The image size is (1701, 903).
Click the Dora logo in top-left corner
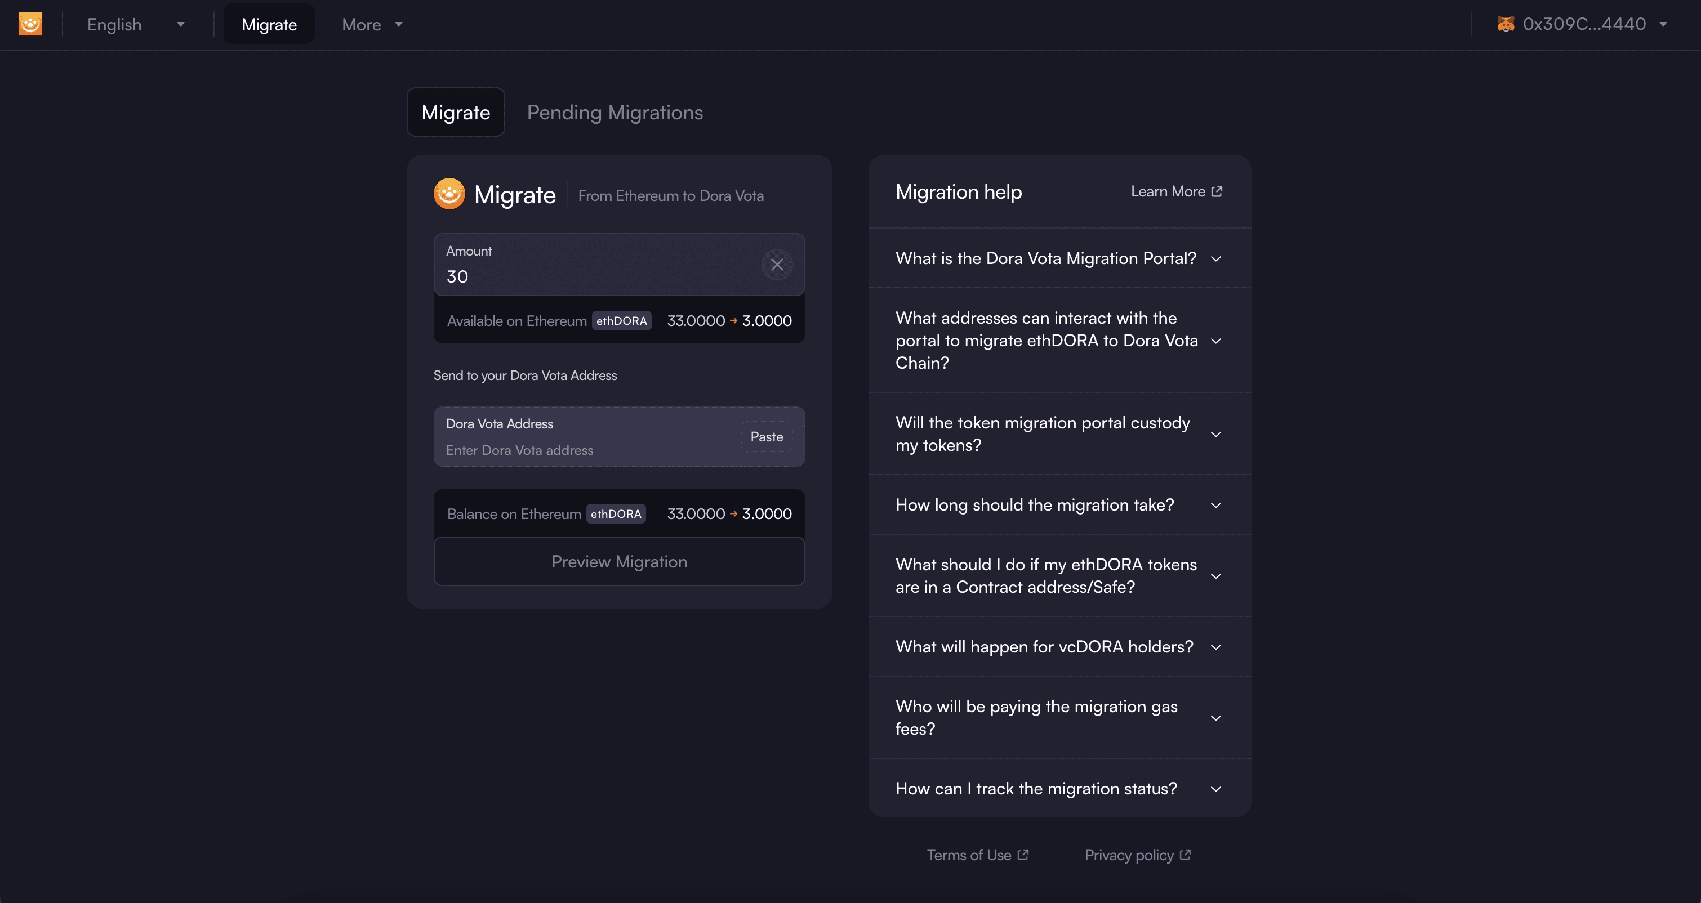click(x=30, y=24)
